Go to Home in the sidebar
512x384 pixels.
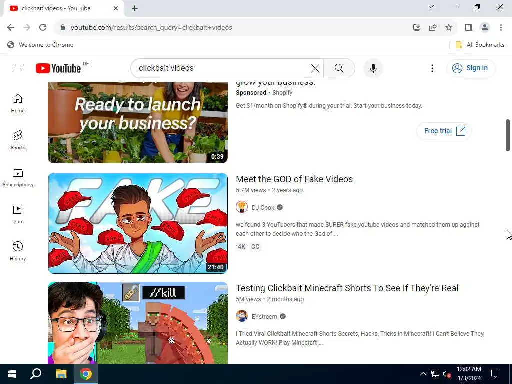click(18, 103)
